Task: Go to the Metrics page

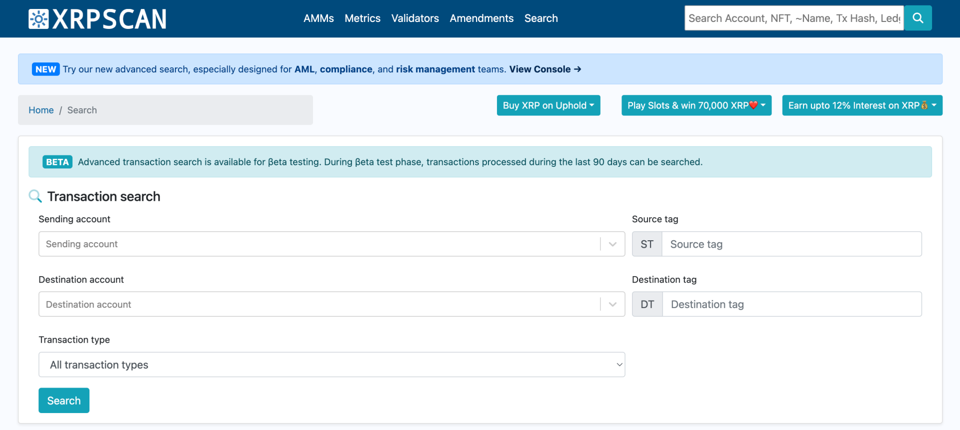Action: (x=362, y=18)
